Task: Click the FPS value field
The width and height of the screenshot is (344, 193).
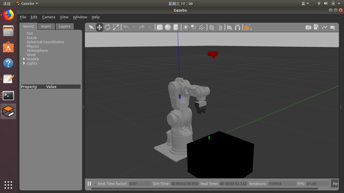Action: point(317,184)
